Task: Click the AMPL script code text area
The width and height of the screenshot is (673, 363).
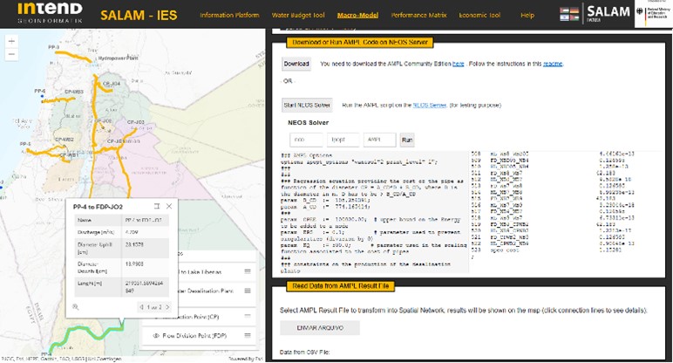Action: [374, 212]
